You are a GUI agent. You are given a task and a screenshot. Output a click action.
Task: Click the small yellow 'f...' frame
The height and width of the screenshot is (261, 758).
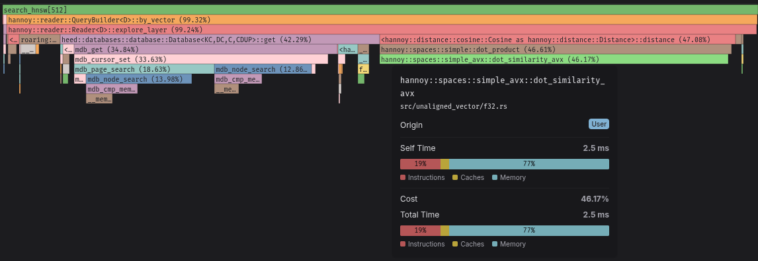coord(364,69)
